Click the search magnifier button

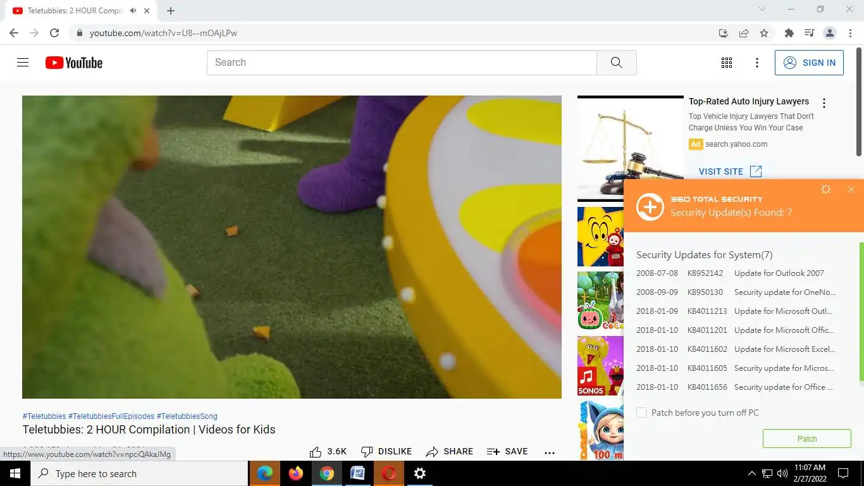617,63
